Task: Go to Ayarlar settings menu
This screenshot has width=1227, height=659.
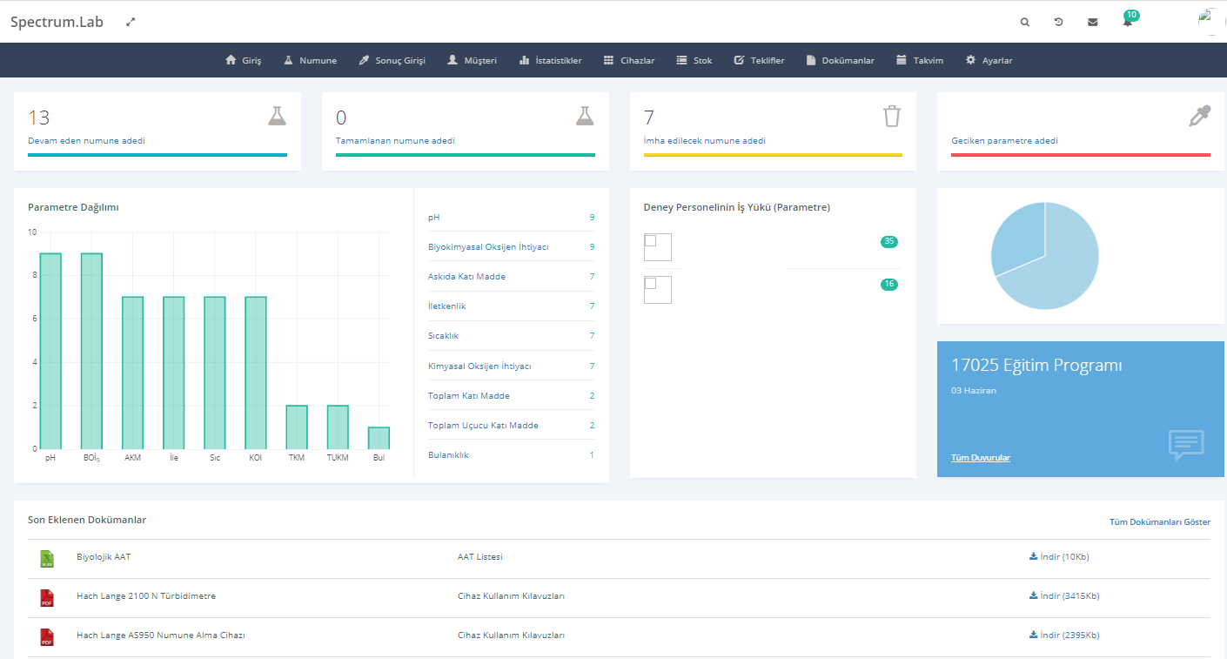Action: coord(989,61)
